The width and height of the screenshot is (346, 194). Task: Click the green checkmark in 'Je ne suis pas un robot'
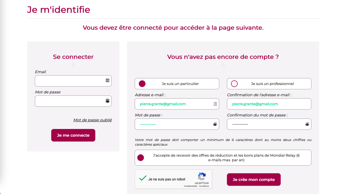pos(142,178)
